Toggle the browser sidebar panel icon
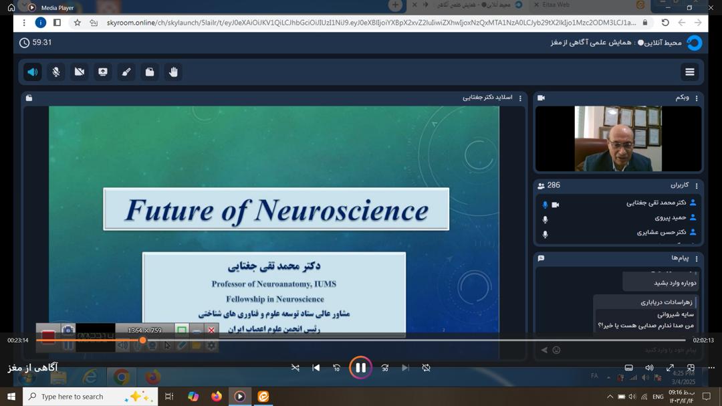Image resolution: width=722 pixels, height=406 pixels. pyautogui.click(x=57, y=23)
